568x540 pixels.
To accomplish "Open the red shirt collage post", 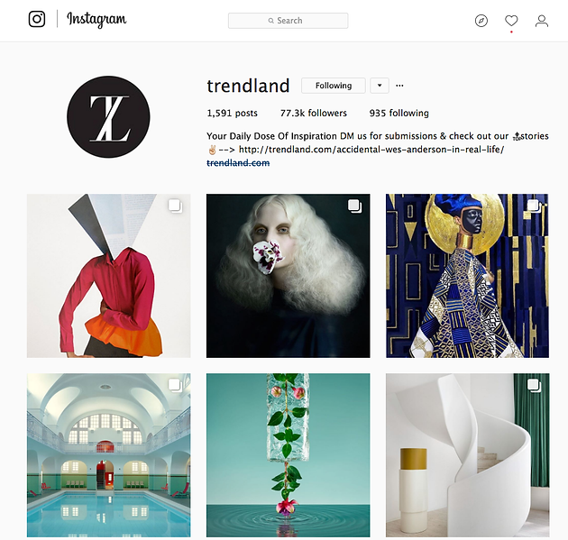I will coord(109,276).
